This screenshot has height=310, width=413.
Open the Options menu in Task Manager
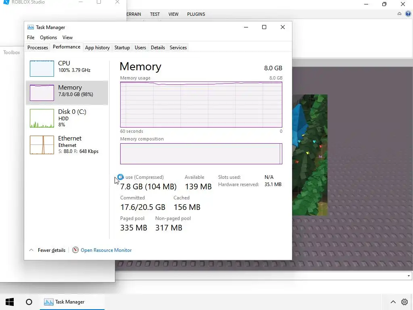pyautogui.click(x=48, y=38)
